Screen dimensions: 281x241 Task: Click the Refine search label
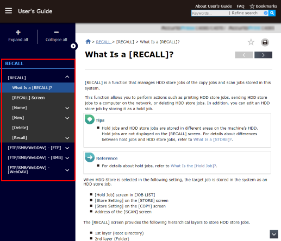click(x=245, y=13)
